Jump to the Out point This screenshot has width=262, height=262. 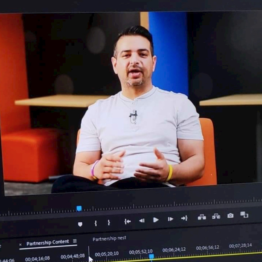(184, 218)
